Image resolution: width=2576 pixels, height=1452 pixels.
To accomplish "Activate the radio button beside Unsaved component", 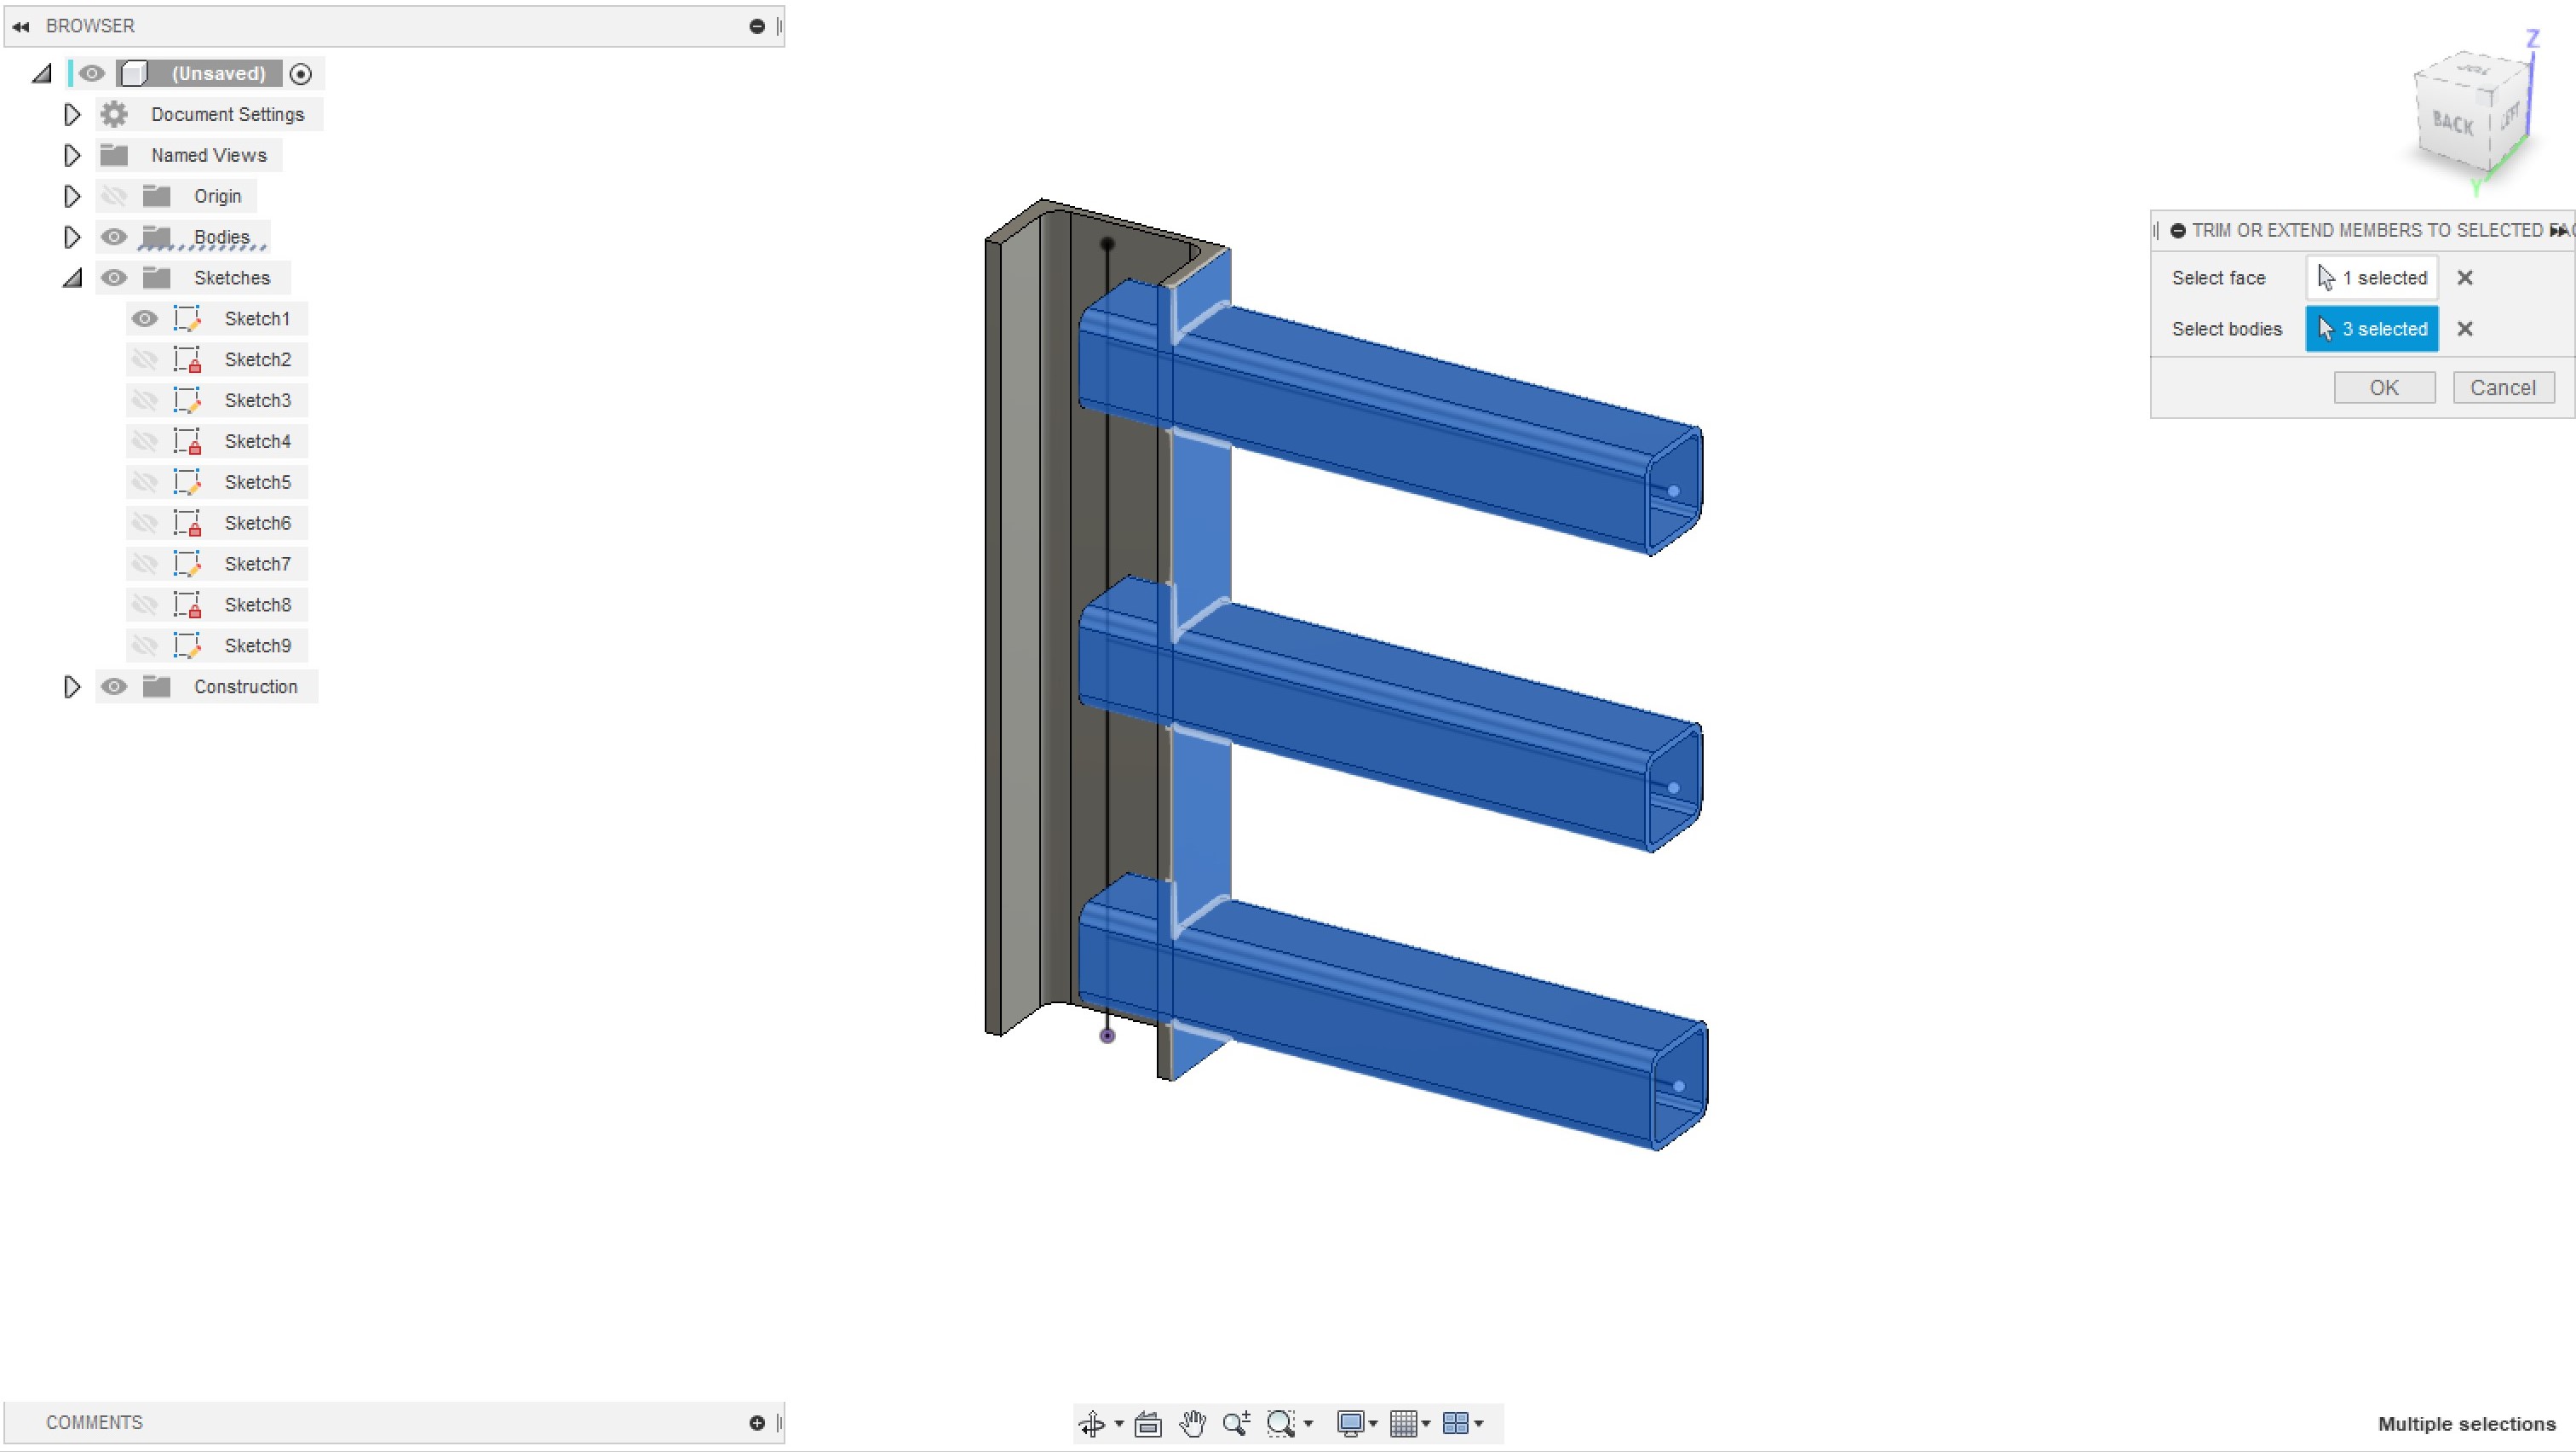I will tap(301, 74).
